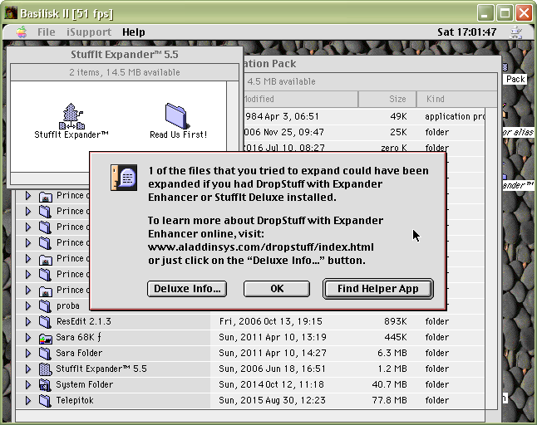The width and height of the screenshot is (537, 425).
Task: Click the 'Pack' desktop icon label
Action: click(515, 79)
